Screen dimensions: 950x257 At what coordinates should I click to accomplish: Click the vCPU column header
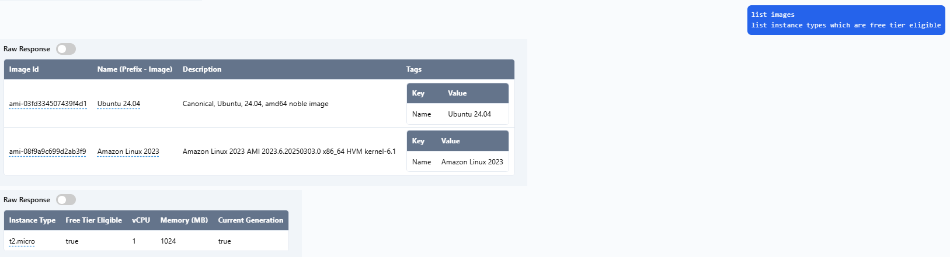pyautogui.click(x=141, y=220)
